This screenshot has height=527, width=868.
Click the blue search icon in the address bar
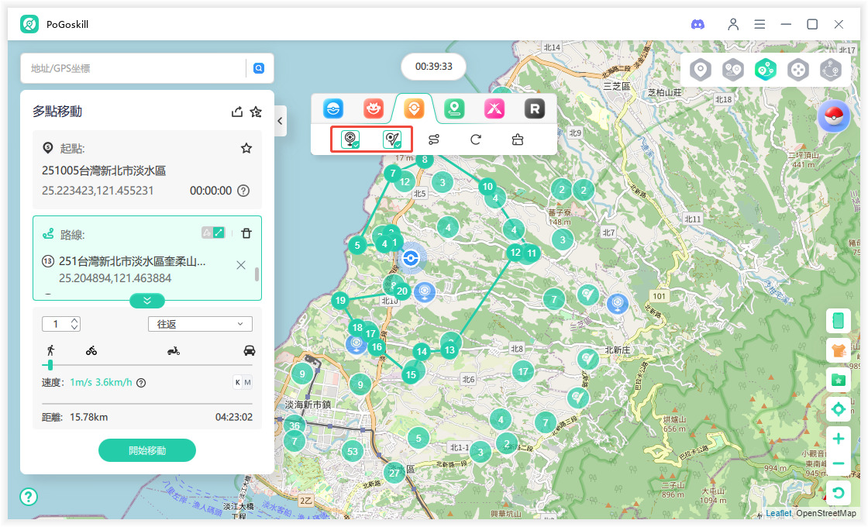(259, 68)
